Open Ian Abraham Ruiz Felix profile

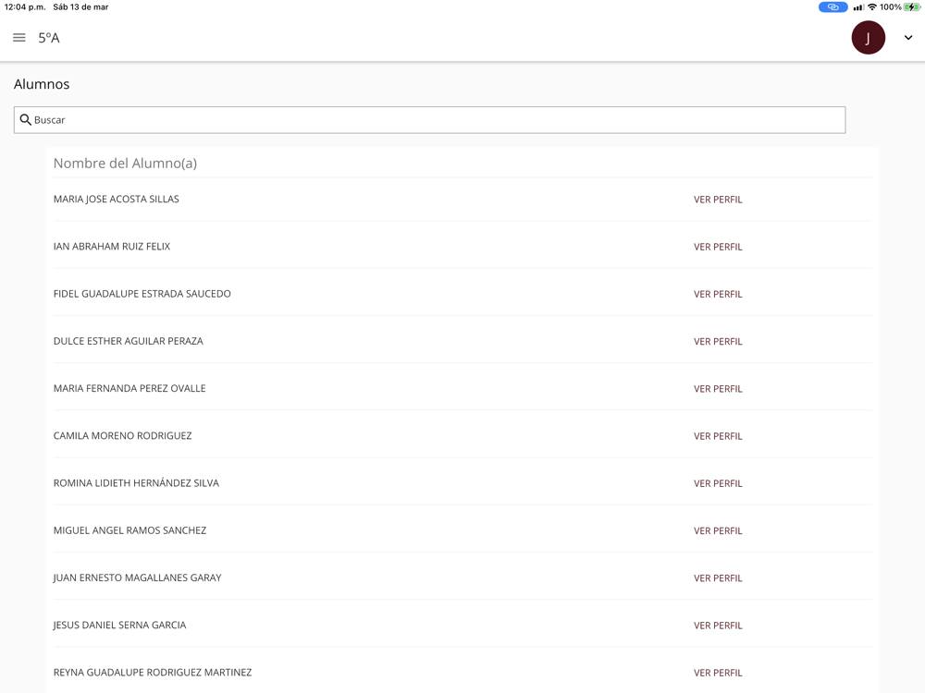718,247
